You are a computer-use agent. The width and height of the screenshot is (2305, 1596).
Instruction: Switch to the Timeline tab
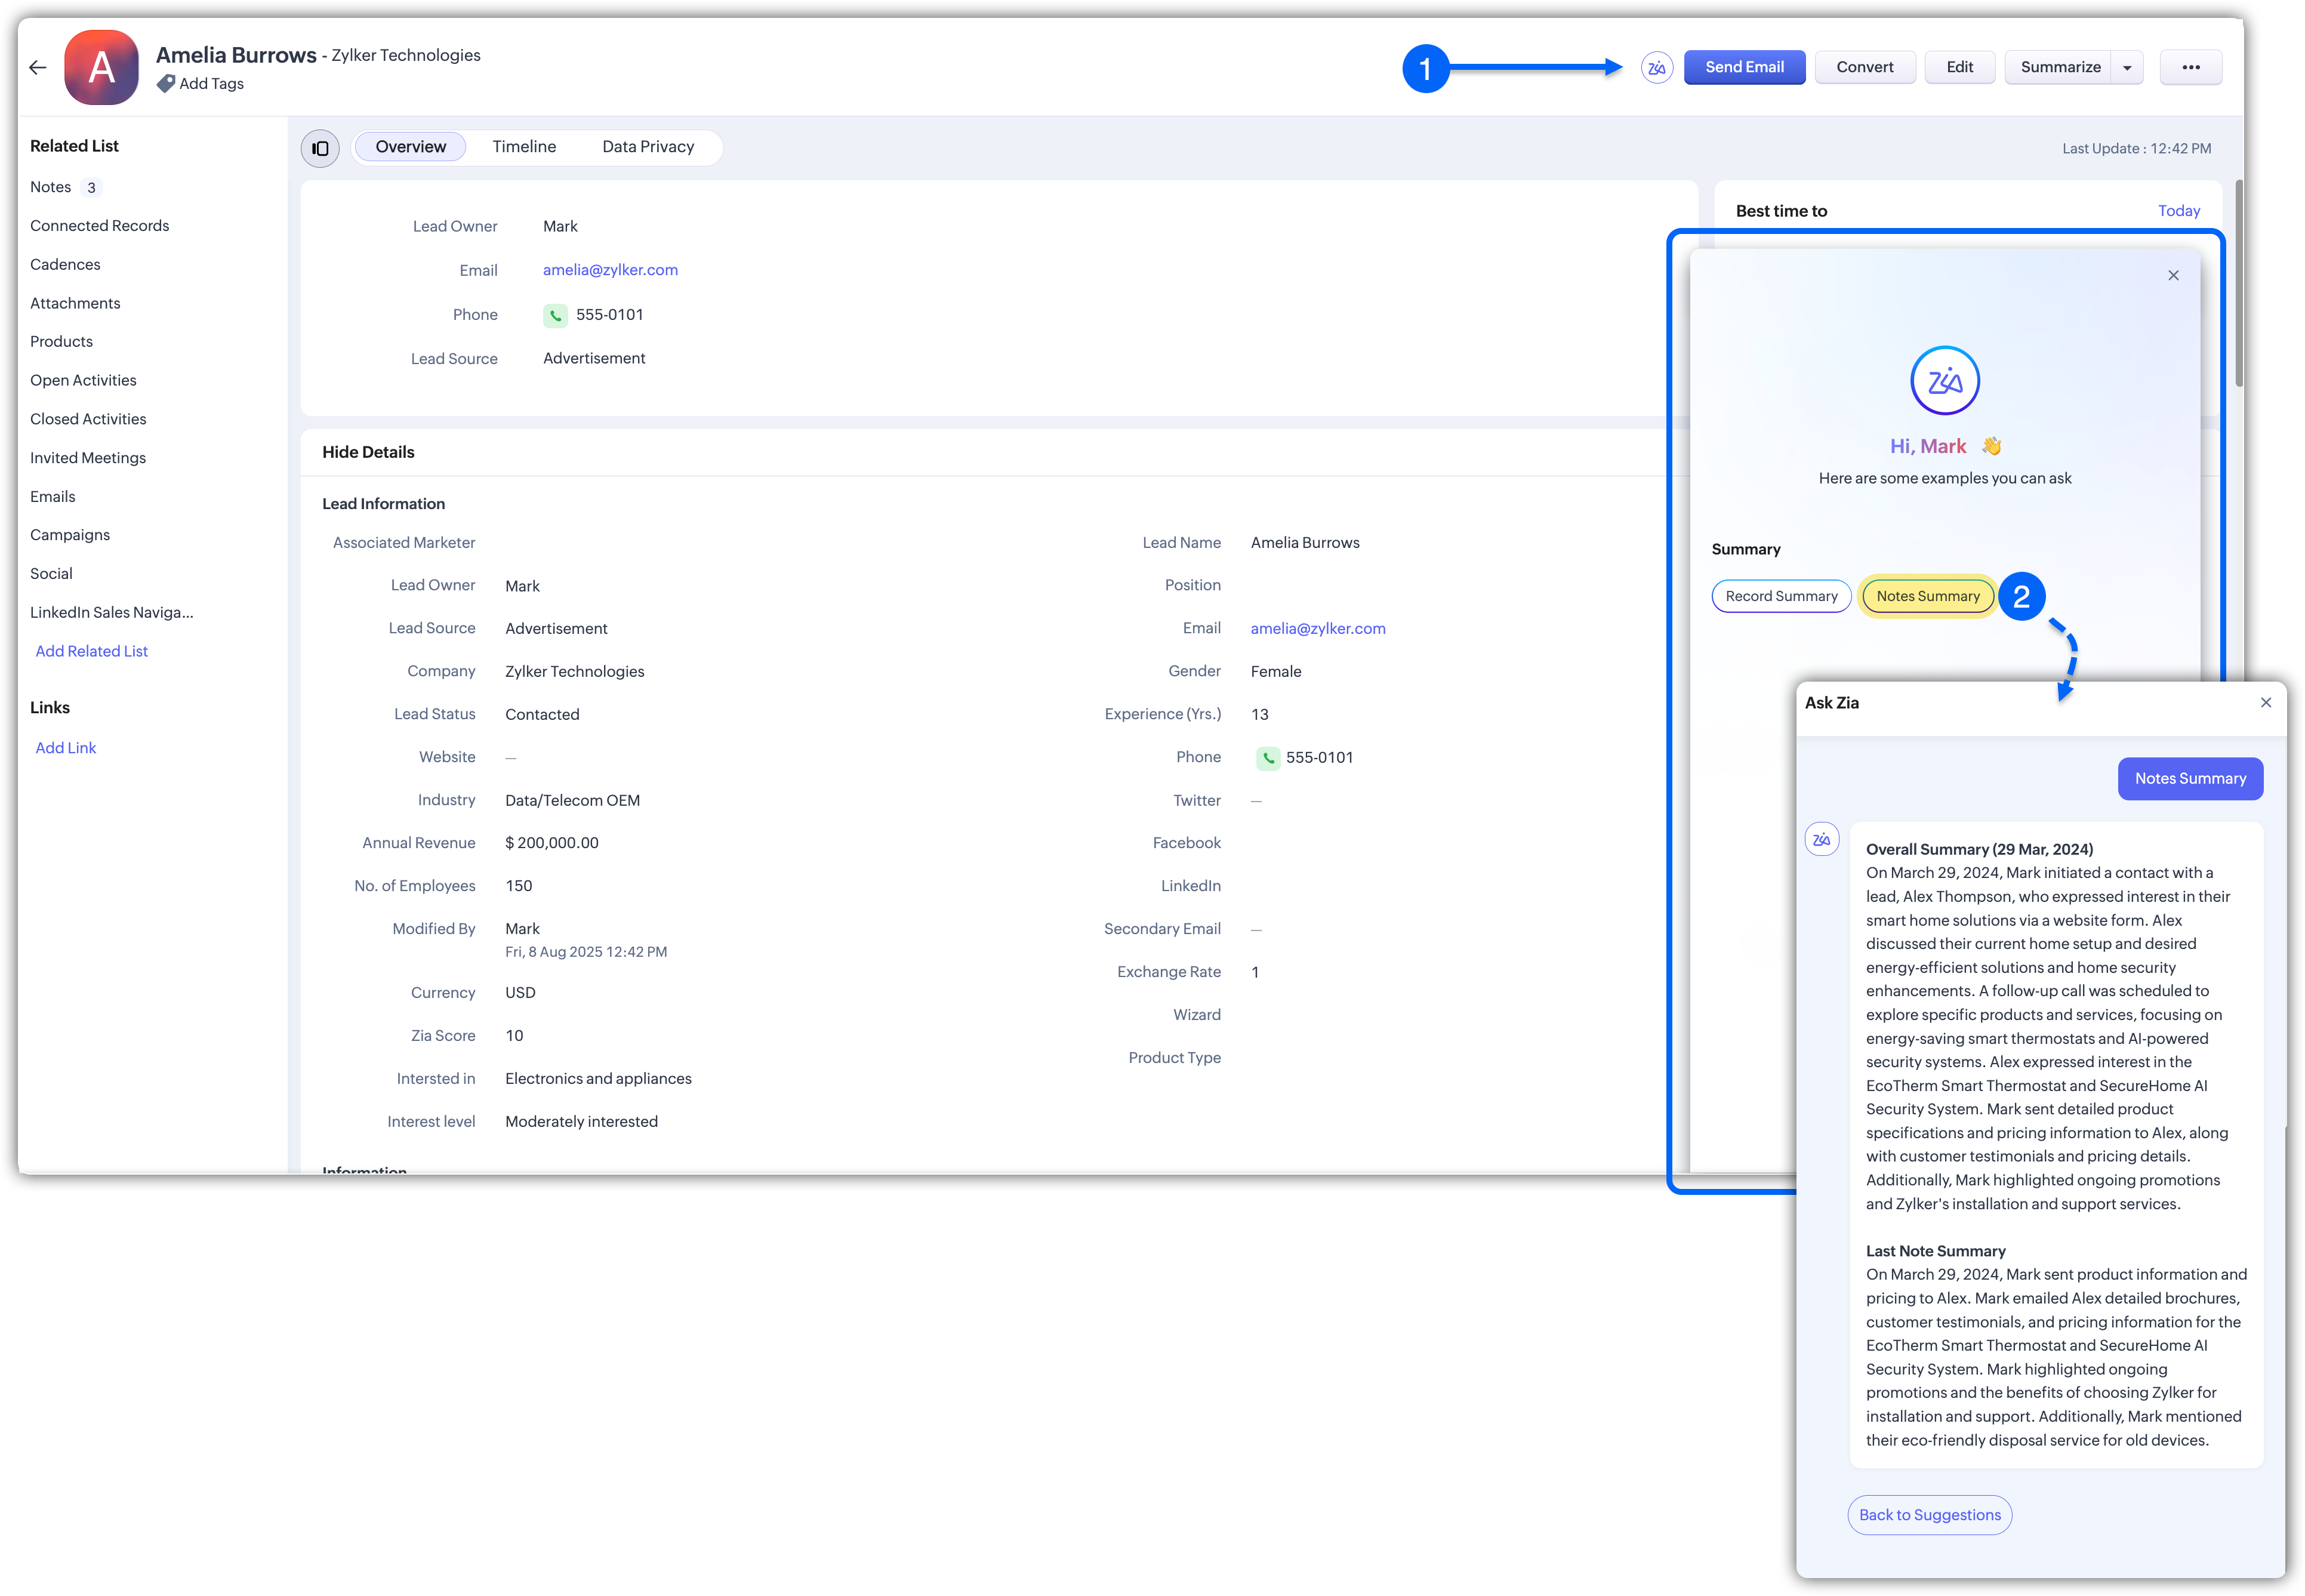click(524, 147)
